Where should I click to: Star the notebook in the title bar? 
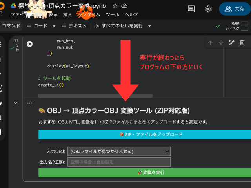(115, 6)
